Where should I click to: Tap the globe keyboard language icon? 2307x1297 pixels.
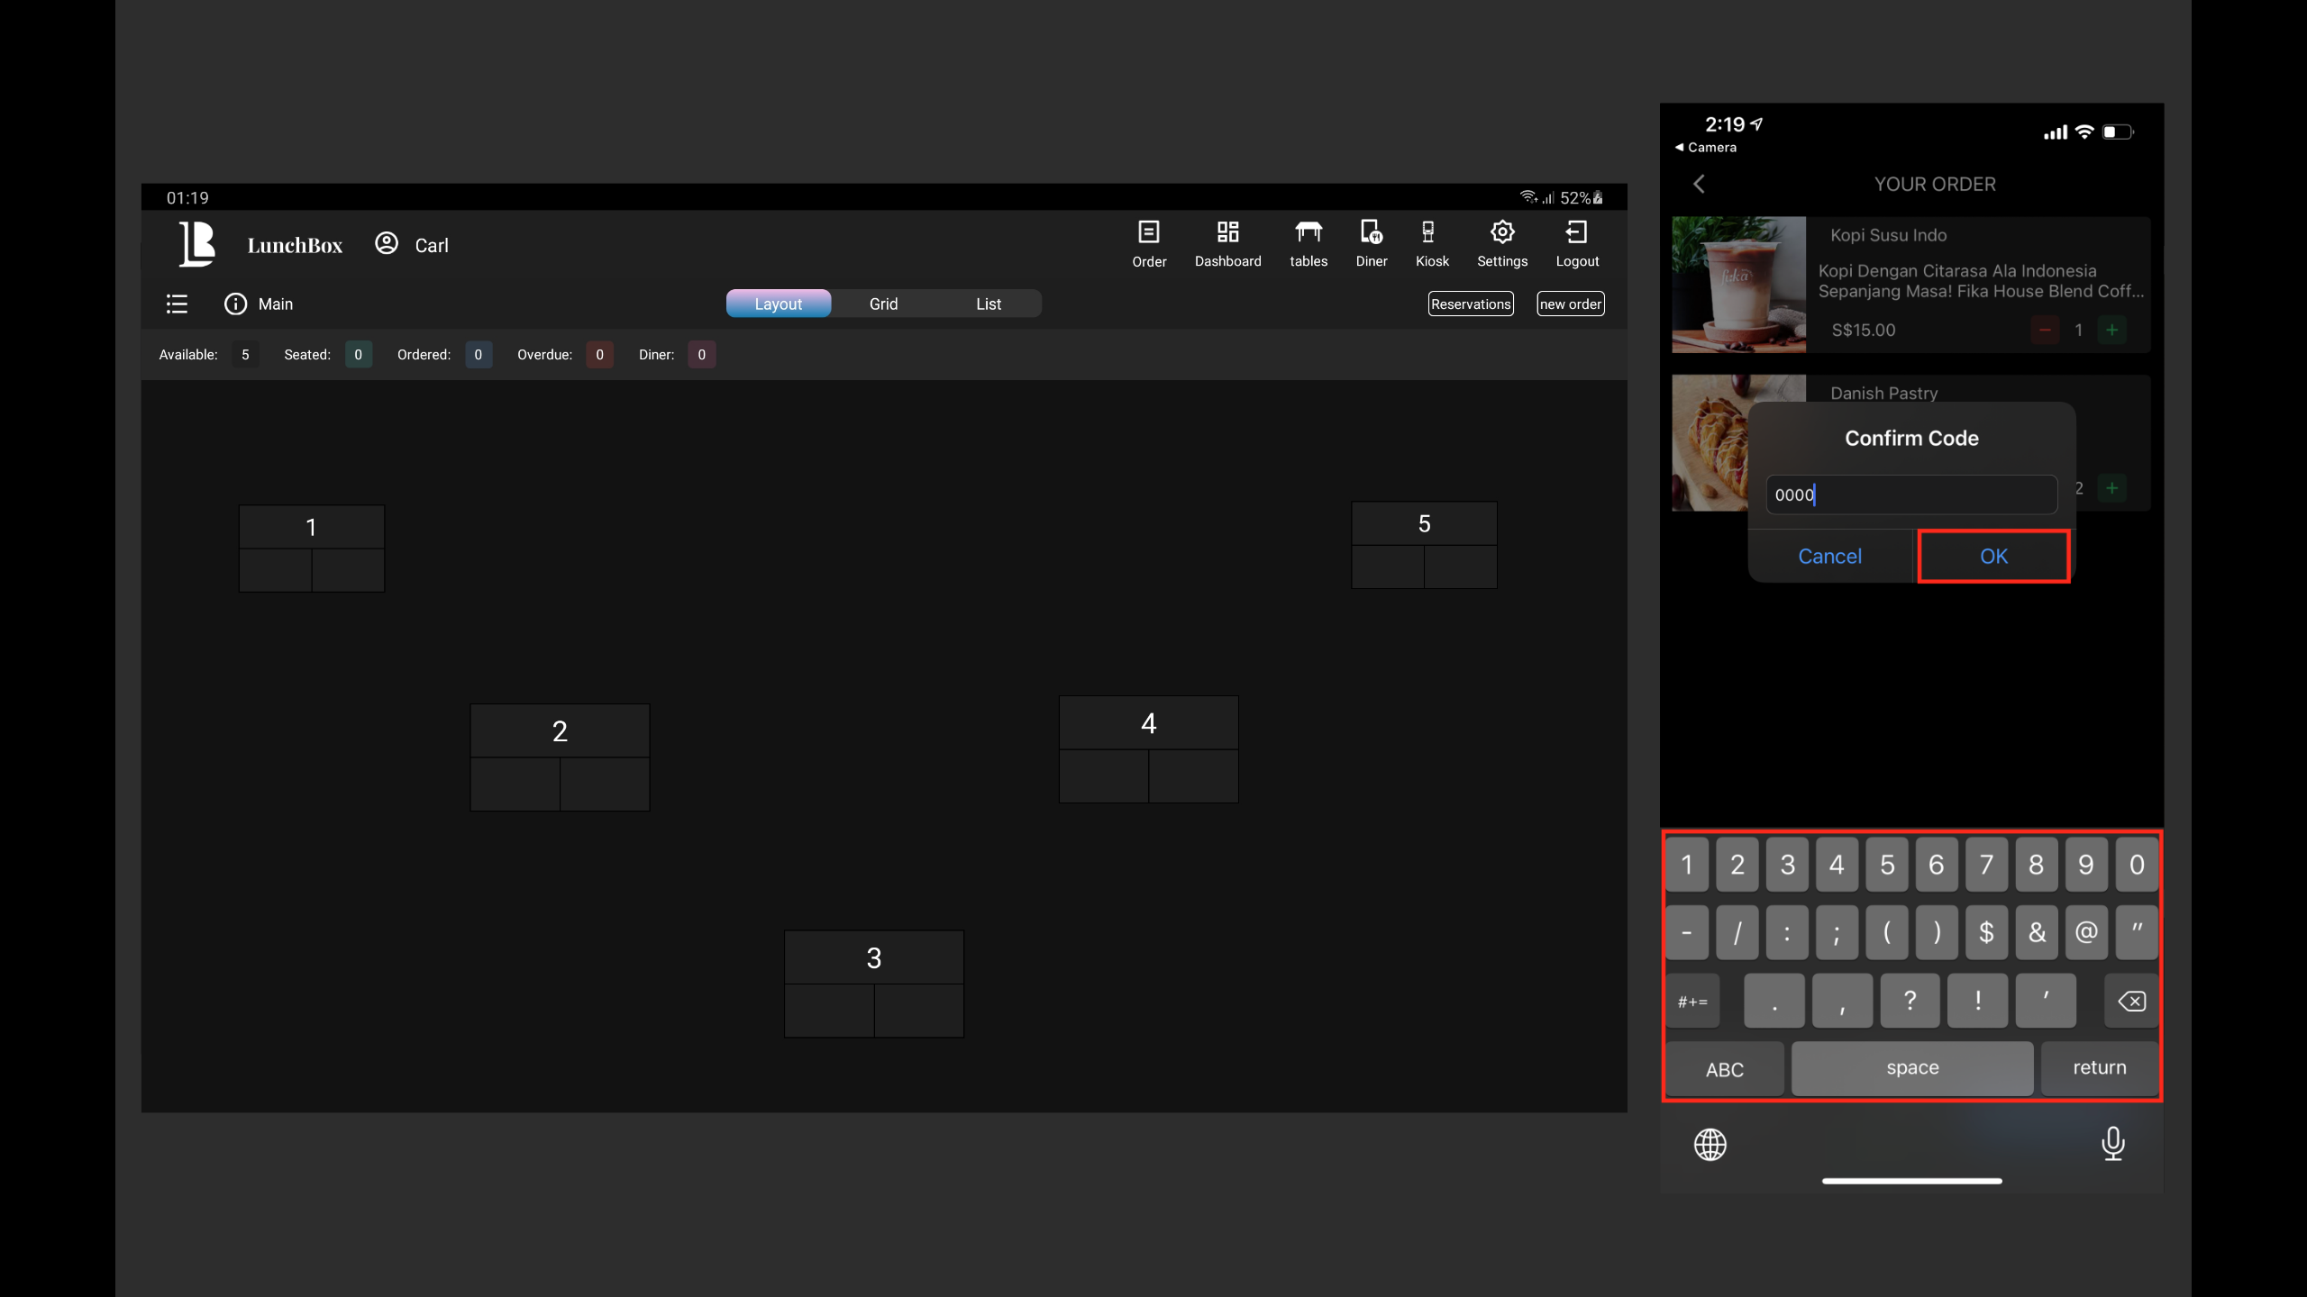coord(1710,1144)
